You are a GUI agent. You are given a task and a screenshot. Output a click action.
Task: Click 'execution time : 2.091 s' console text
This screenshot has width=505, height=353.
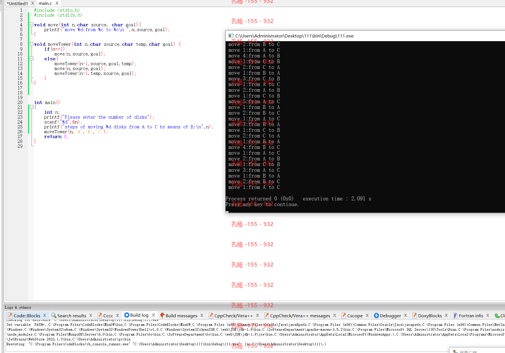(337, 199)
